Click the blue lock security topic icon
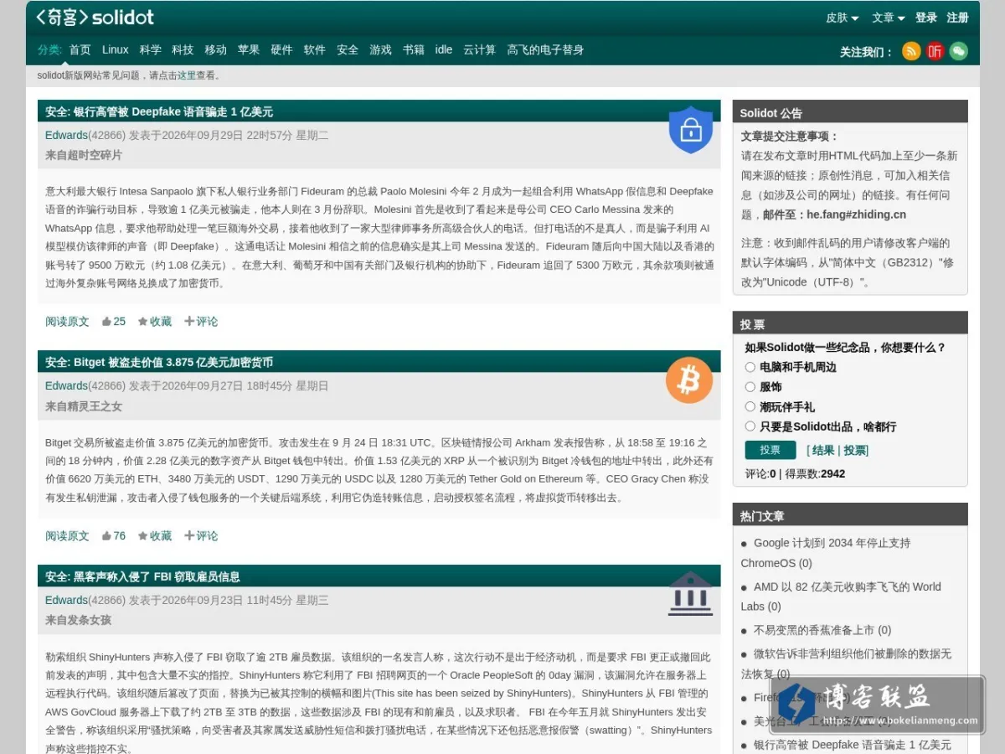Screen dimensions: 1005x754 click(x=691, y=130)
